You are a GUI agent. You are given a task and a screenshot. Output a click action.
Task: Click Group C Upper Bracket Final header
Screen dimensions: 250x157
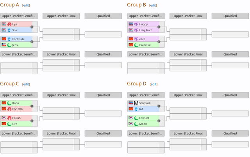(x=61, y=95)
